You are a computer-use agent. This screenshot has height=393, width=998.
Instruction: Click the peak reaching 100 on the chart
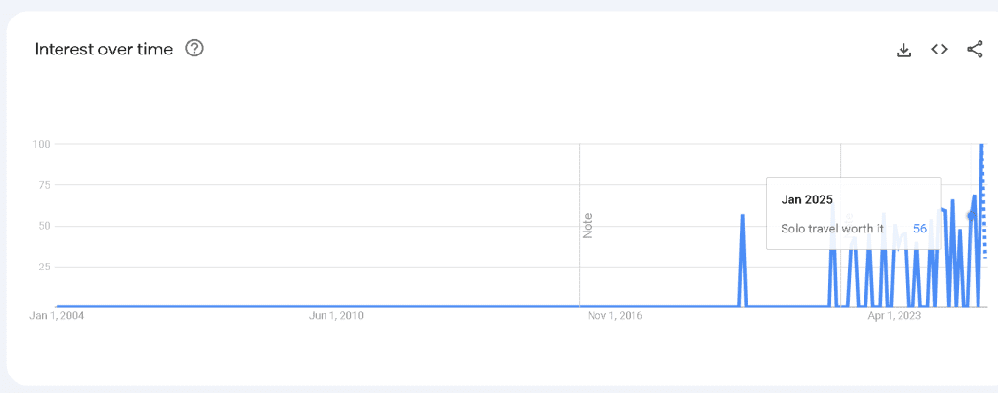[982, 146]
